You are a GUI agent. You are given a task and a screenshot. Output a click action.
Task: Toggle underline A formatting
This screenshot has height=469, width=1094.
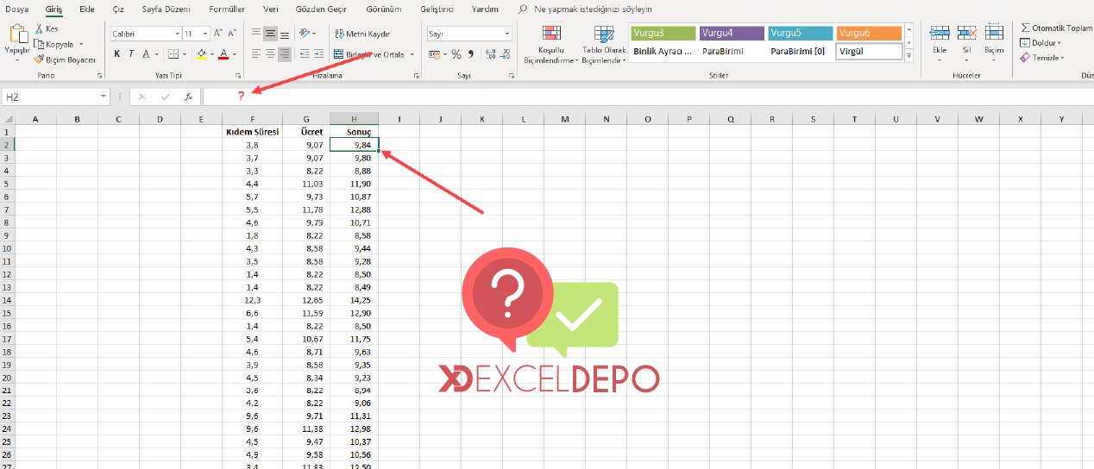point(146,53)
